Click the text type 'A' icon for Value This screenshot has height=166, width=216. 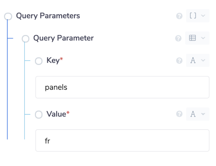[193, 114]
